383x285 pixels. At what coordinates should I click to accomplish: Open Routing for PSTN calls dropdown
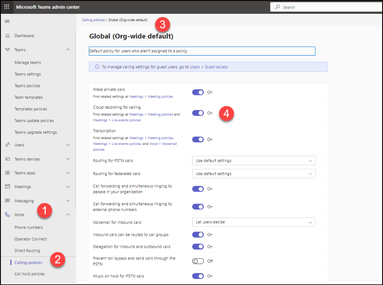click(253, 161)
